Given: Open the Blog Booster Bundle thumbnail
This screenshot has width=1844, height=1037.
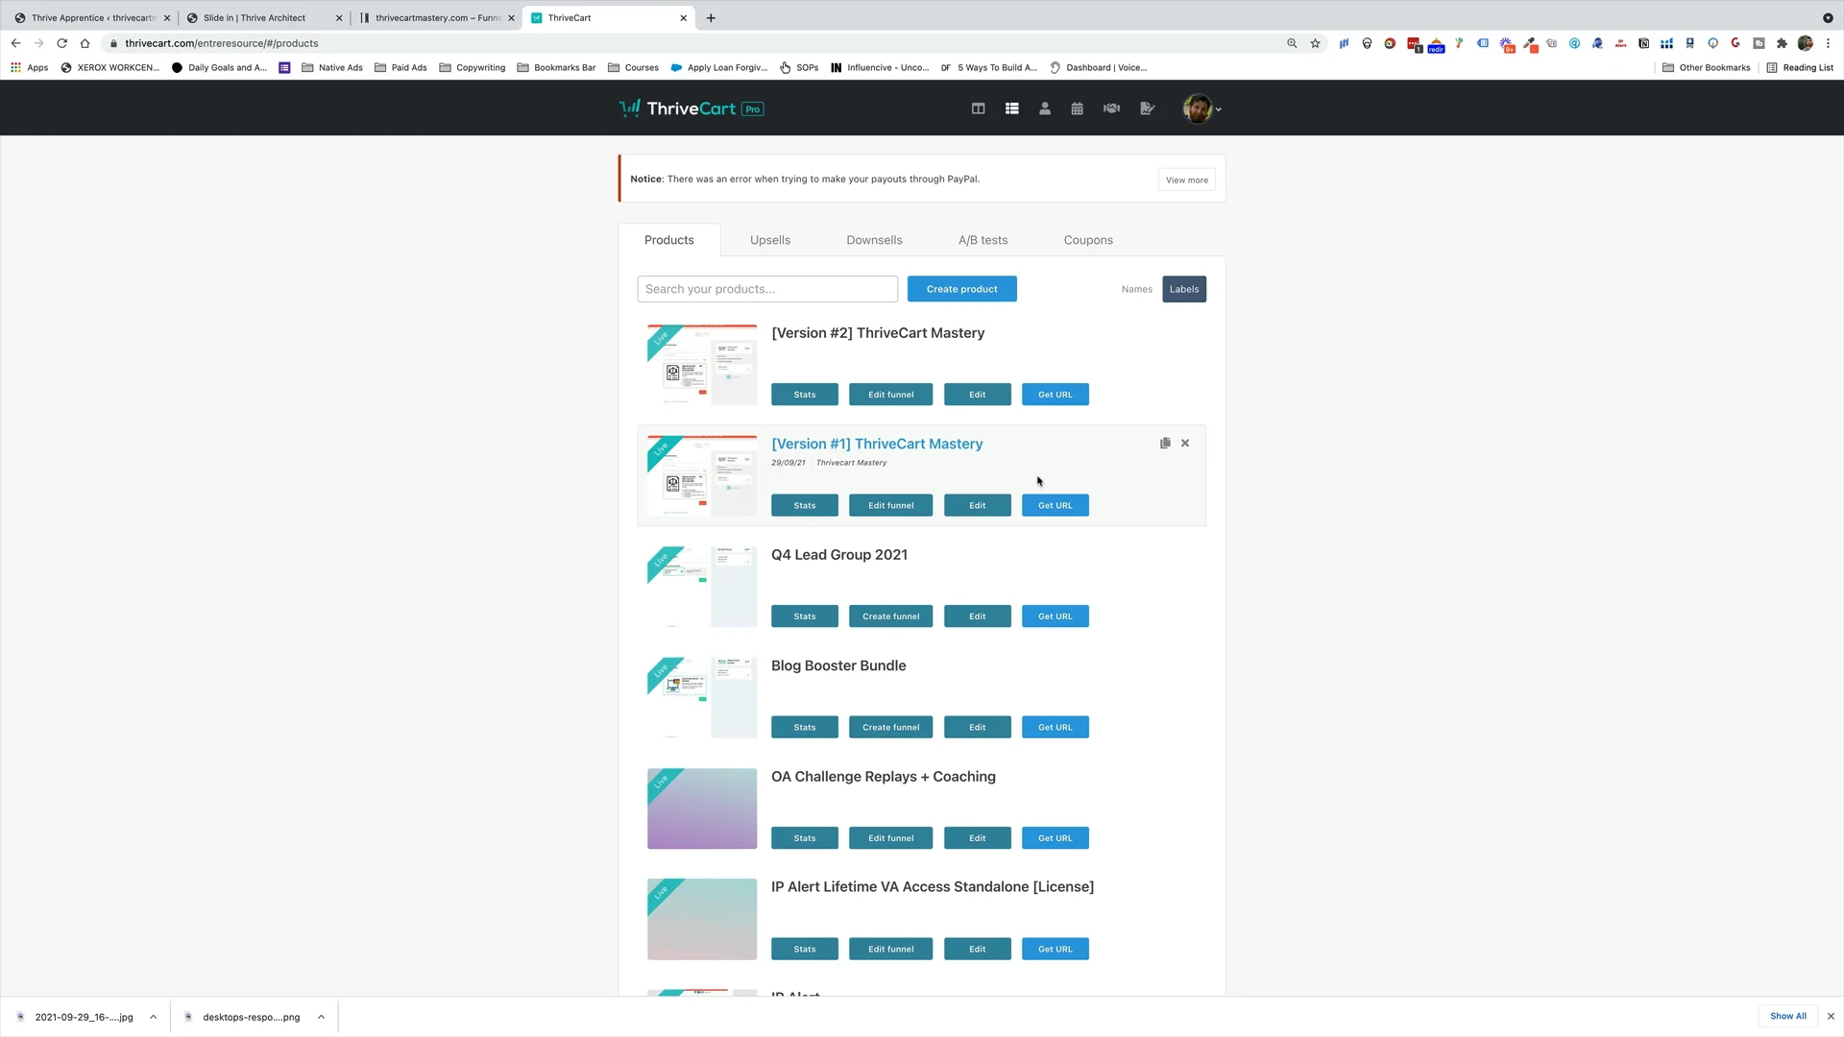Looking at the screenshot, I should coord(701,697).
